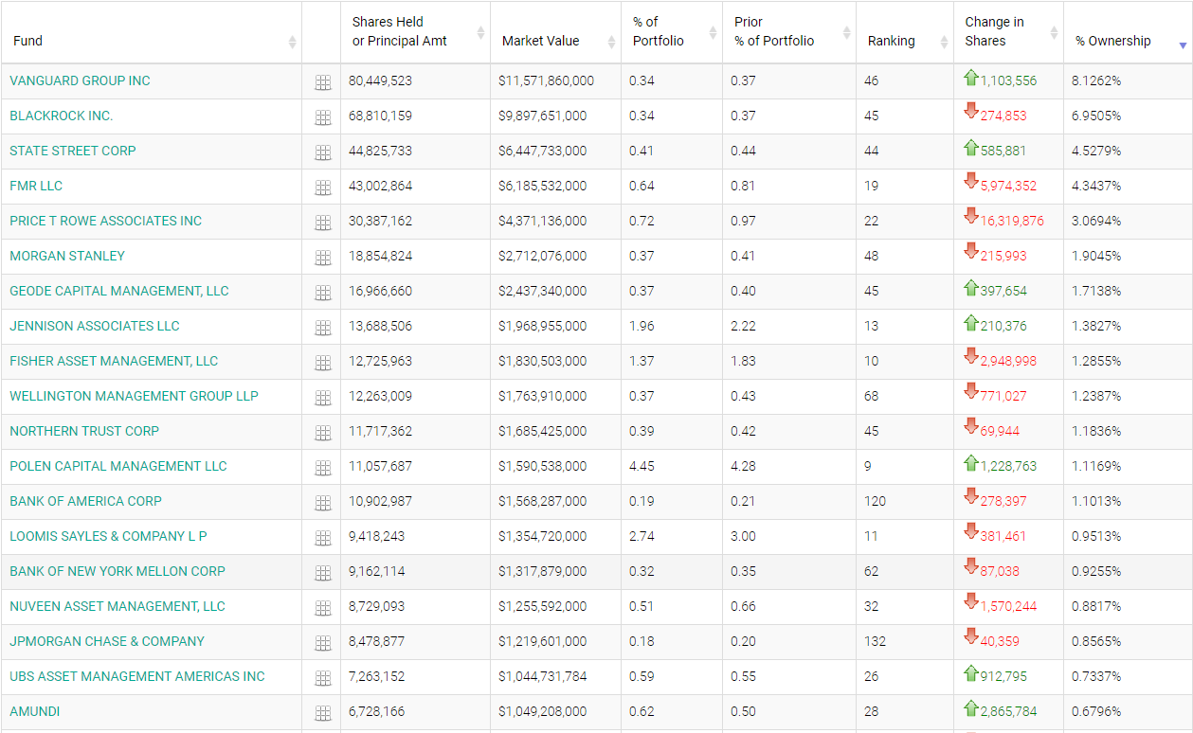This screenshot has height=733, width=1193.
Task: Select market value $11,571,860,000
Action: pyautogui.click(x=546, y=81)
